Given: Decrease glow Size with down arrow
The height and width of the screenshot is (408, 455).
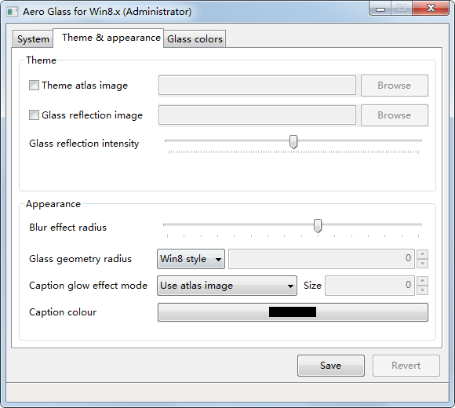Looking at the screenshot, I should [423, 290].
